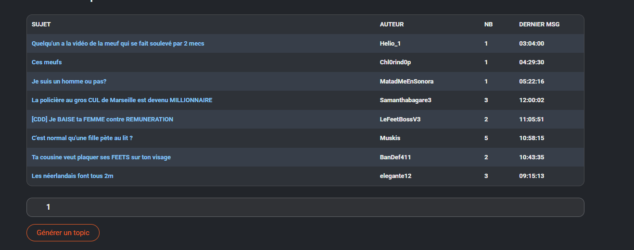Select page 1 in pagination bar
The width and height of the screenshot is (634, 250).
pyautogui.click(x=48, y=207)
